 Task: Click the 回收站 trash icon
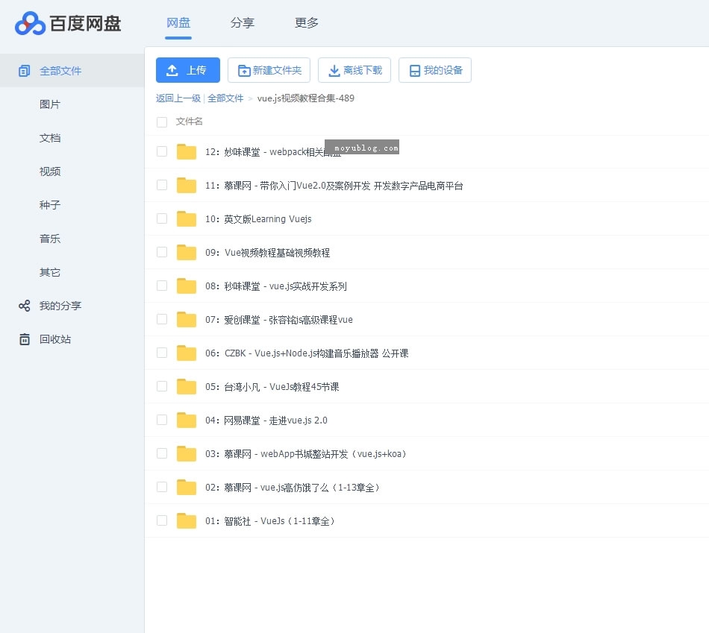pyautogui.click(x=25, y=339)
